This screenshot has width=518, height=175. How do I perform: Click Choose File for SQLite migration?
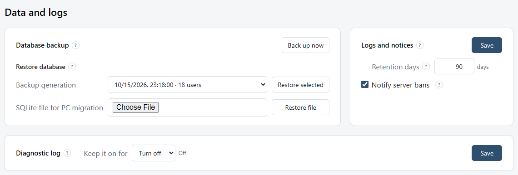(x=136, y=107)
